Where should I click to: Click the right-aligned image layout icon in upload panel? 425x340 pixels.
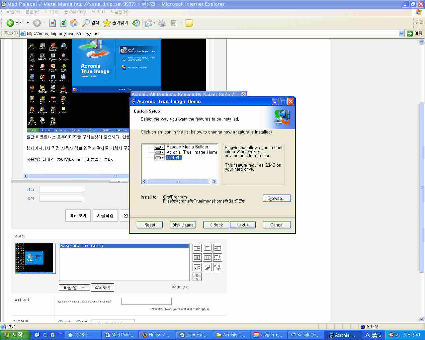click(x=218, y=248)
